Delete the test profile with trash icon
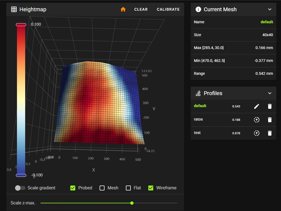 (270, 133)
